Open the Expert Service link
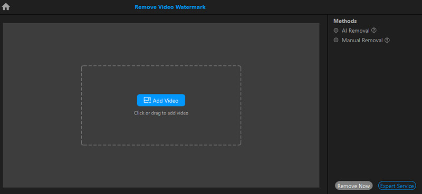 pos(397,186)
